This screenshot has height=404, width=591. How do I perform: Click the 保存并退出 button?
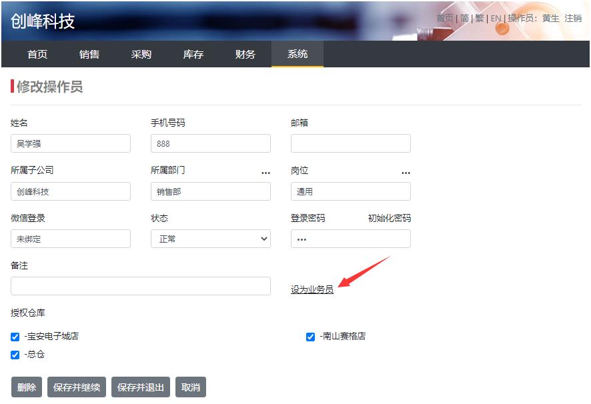point(141,387)
